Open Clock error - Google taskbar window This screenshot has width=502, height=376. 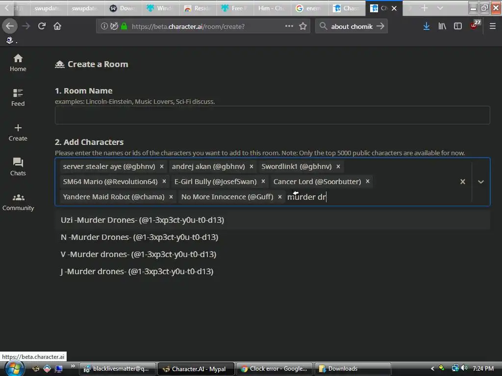click(x=275, y=369)
